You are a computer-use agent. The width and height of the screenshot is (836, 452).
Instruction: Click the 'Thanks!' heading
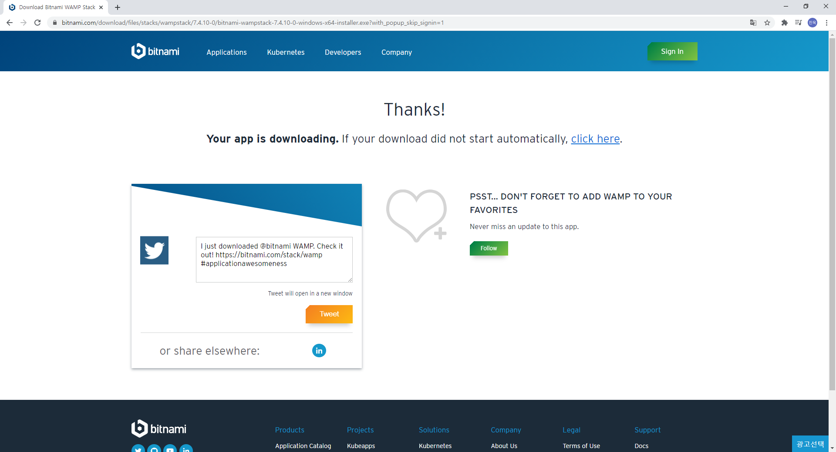click(x=414, y=110)
